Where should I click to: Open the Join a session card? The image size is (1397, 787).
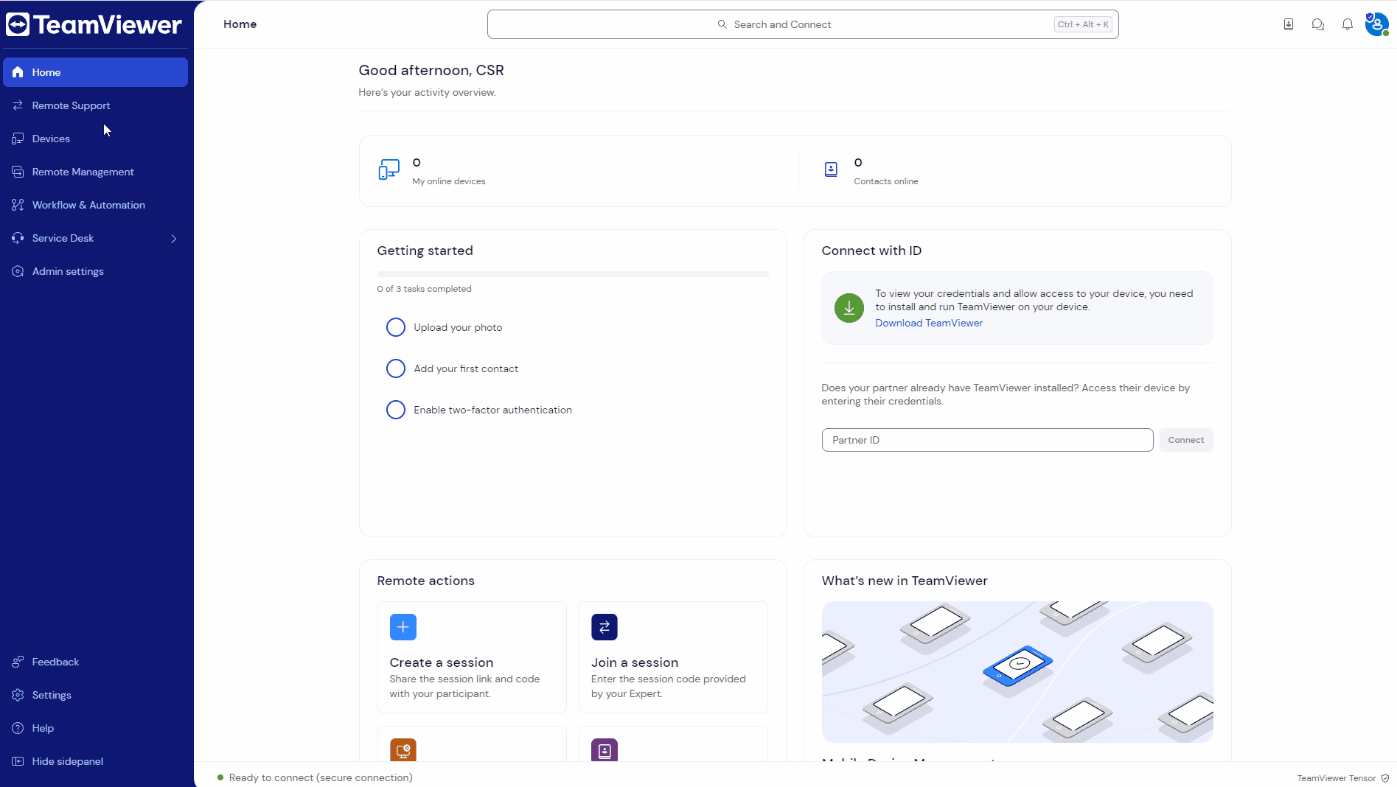pyautogui.click(x=673, y=657)
